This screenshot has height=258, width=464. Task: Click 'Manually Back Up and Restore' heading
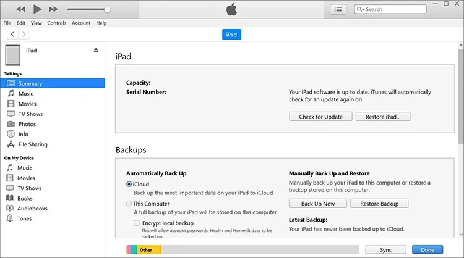329,173
